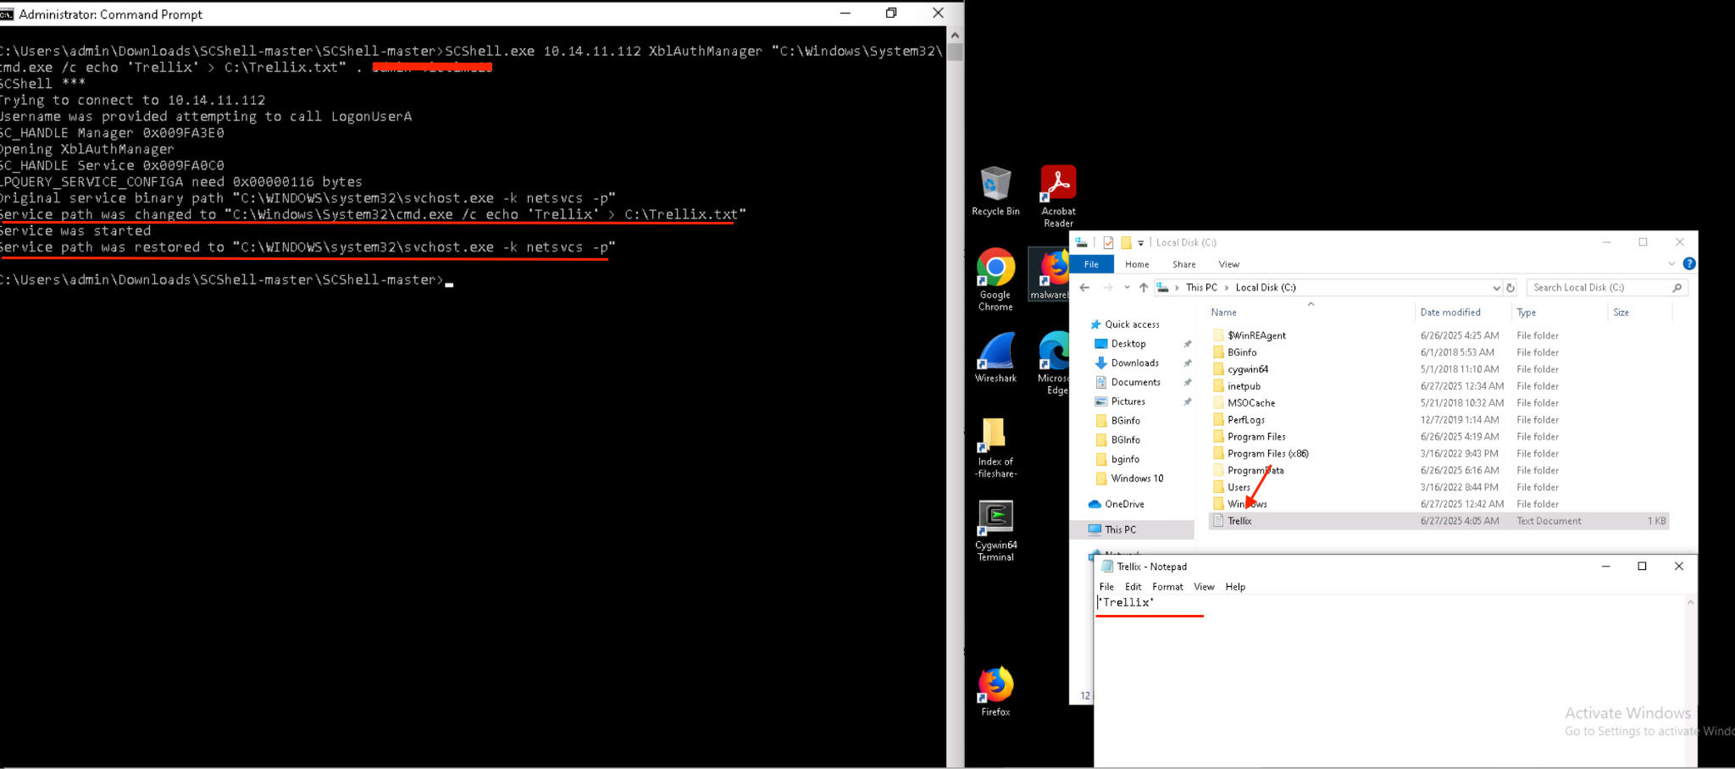Viewport: 1735px width, 769px height.
Task: Open Notepad's File menu
Action: (1106, 587)
